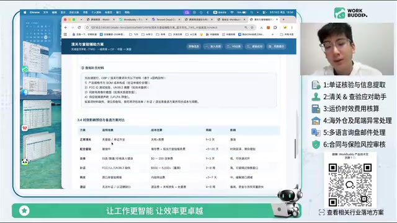The height and width of the screenshot is (223, 397).
Task: Bookmark this page with the star icon
Action: coord(252,27)
